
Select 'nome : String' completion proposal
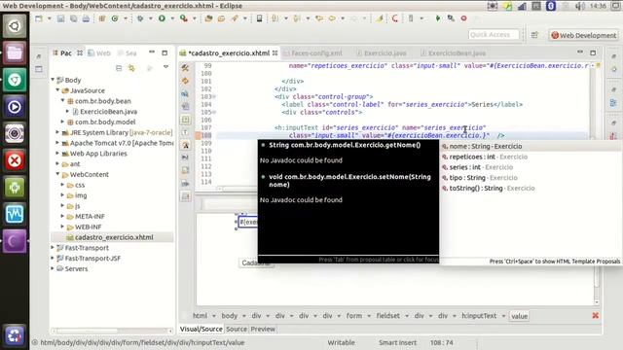[x=531, y=146]
